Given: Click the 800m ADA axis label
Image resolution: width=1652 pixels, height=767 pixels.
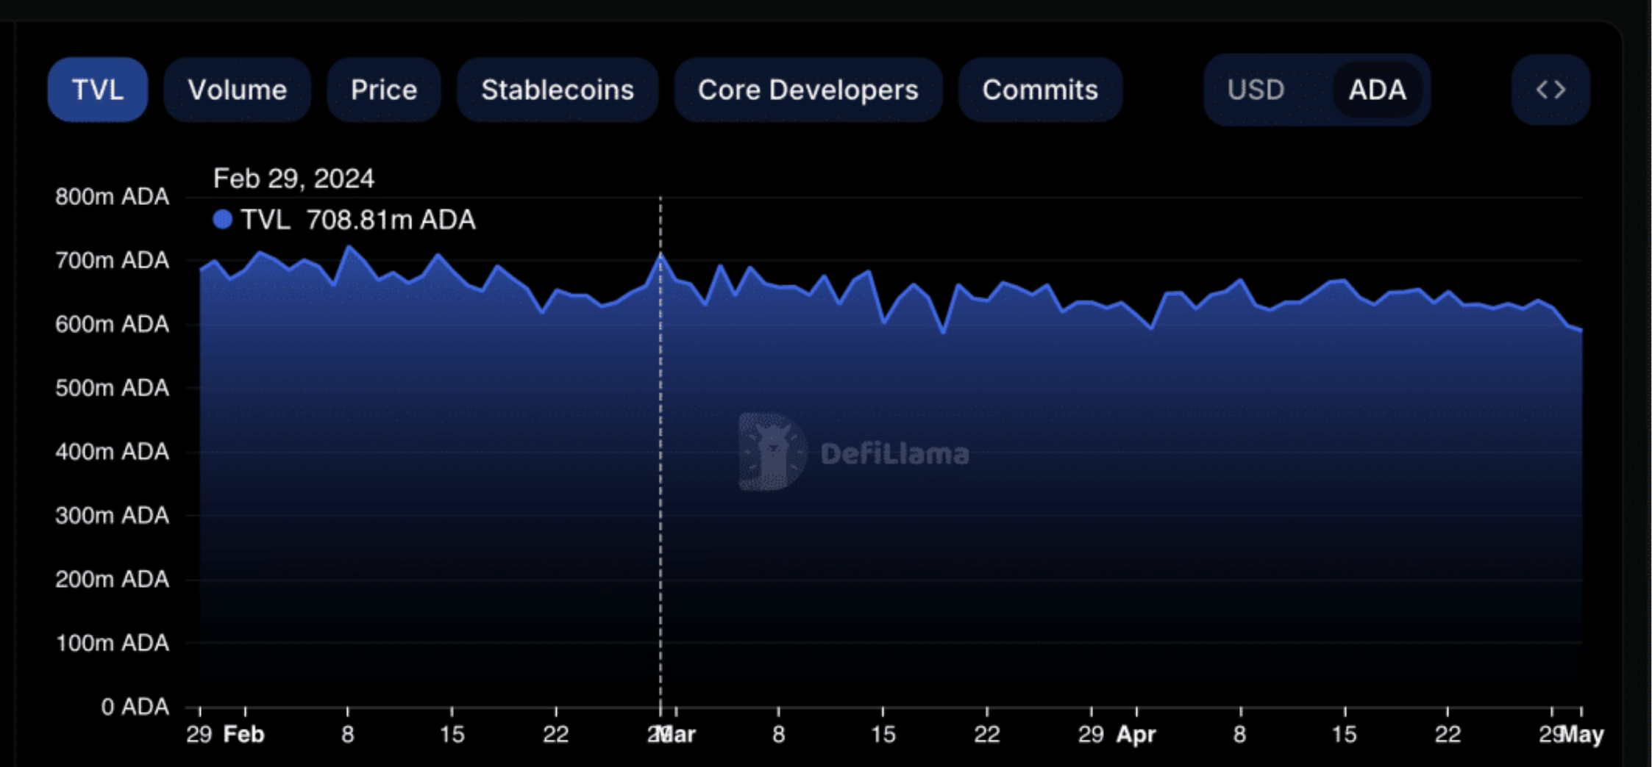Looking at the screenshot, I should (111, 196).
